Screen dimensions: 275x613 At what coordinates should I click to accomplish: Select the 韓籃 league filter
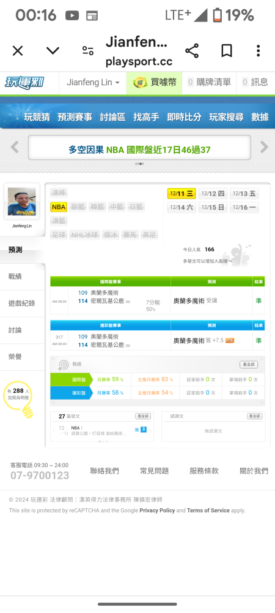(97, 207)
